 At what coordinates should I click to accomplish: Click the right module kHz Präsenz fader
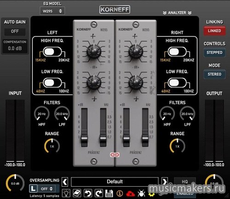pyautogui.click(x=145, y=138)
